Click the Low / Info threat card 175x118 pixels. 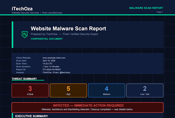click(145, 90)
